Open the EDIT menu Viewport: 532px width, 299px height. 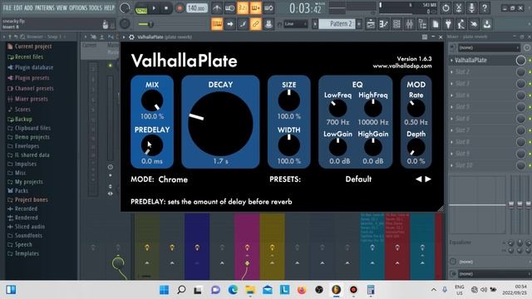(x=18, y=7)
